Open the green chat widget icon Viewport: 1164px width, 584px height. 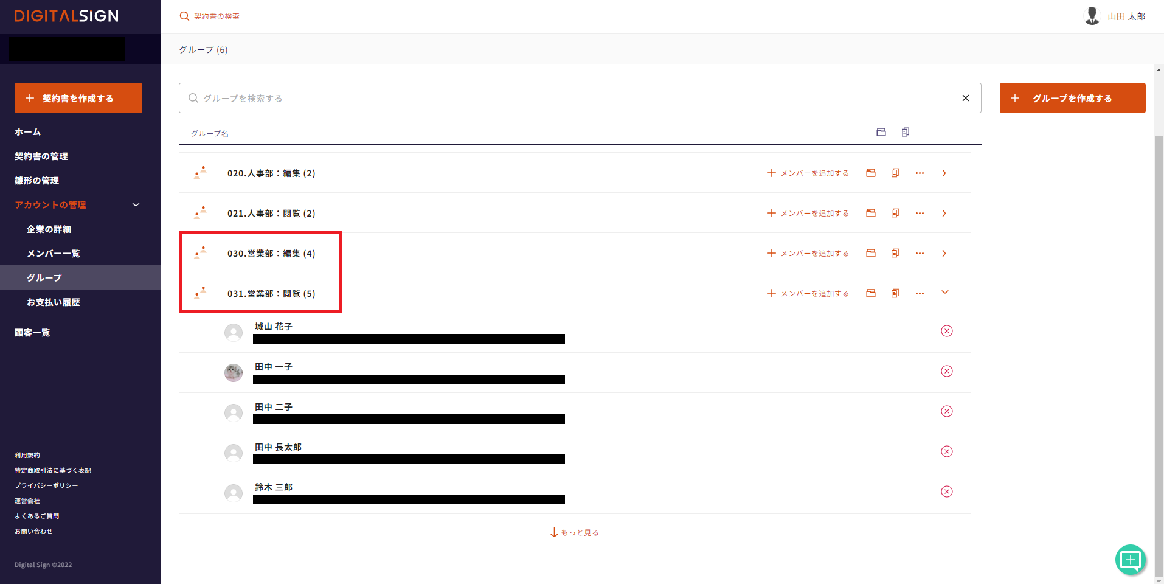click(1130, 560)
